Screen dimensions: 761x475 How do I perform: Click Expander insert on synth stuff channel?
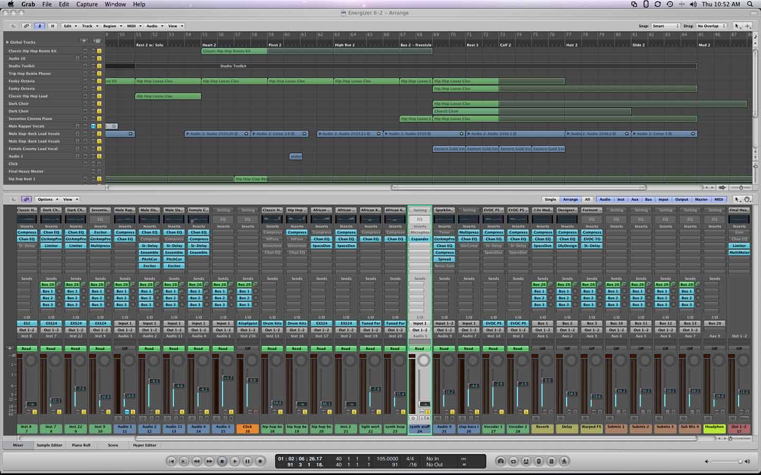(420, 239)
